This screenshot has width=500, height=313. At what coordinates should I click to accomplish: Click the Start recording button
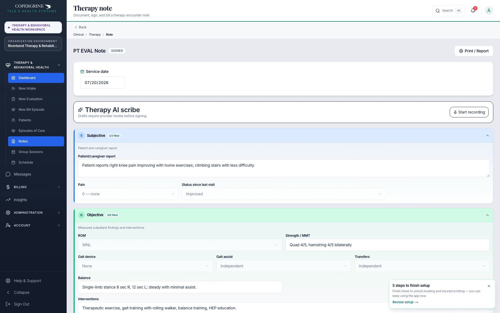(469, 112)
